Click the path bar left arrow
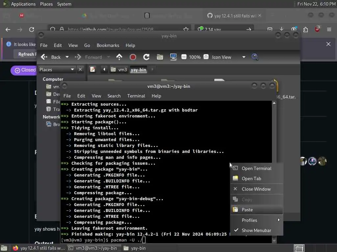Image resolution: width=337 pixels, height=252 pixels. tap(104, 70)
